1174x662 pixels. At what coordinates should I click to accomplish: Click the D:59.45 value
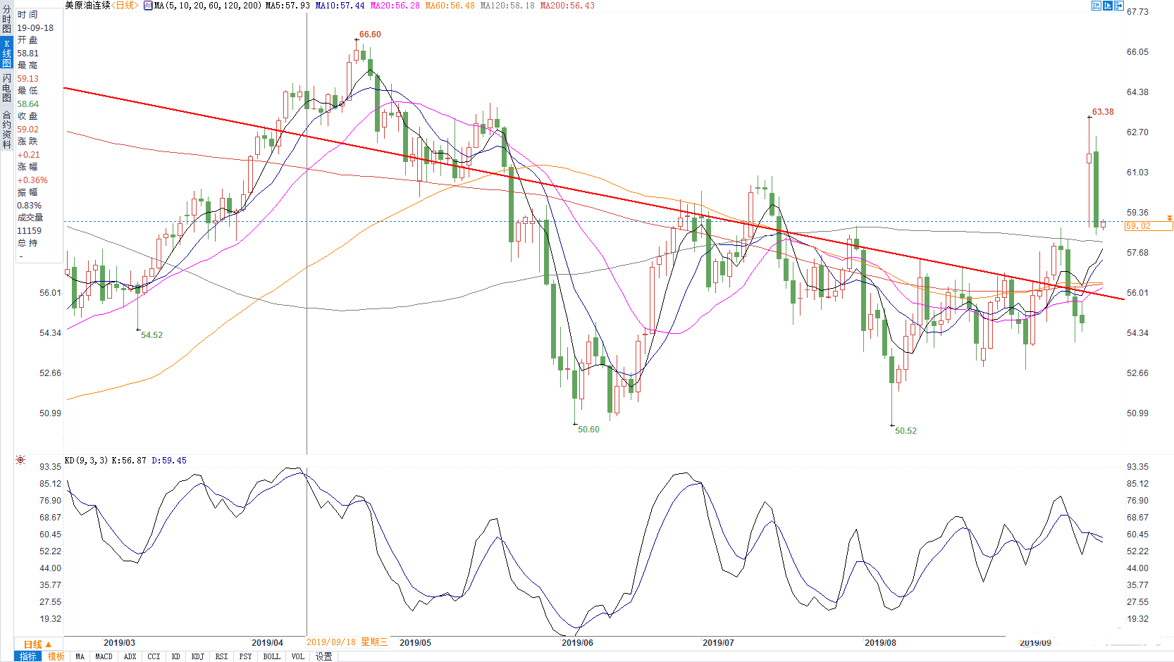pos(169,461)
